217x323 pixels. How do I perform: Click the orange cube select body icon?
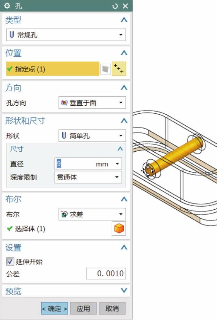119,228
